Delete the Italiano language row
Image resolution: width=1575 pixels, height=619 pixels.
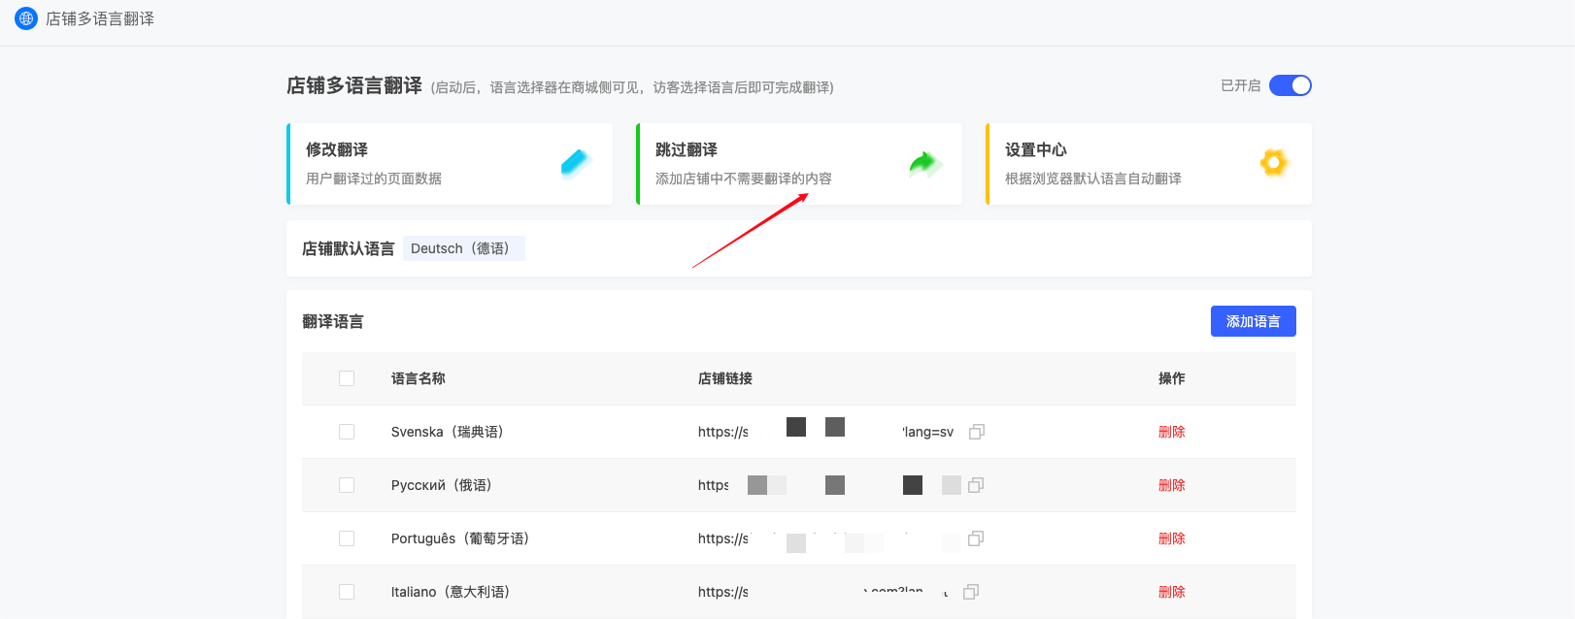point(1171,592)
